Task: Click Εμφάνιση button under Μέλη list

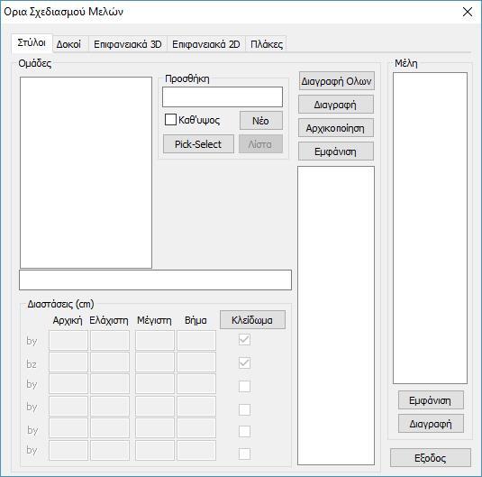Action: 431,400
